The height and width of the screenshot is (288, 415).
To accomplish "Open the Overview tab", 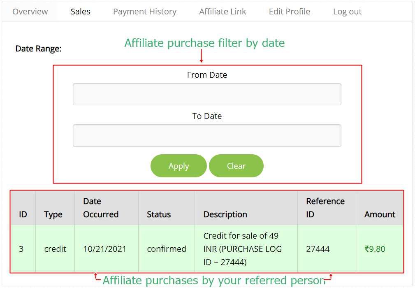I will point(30,12).
